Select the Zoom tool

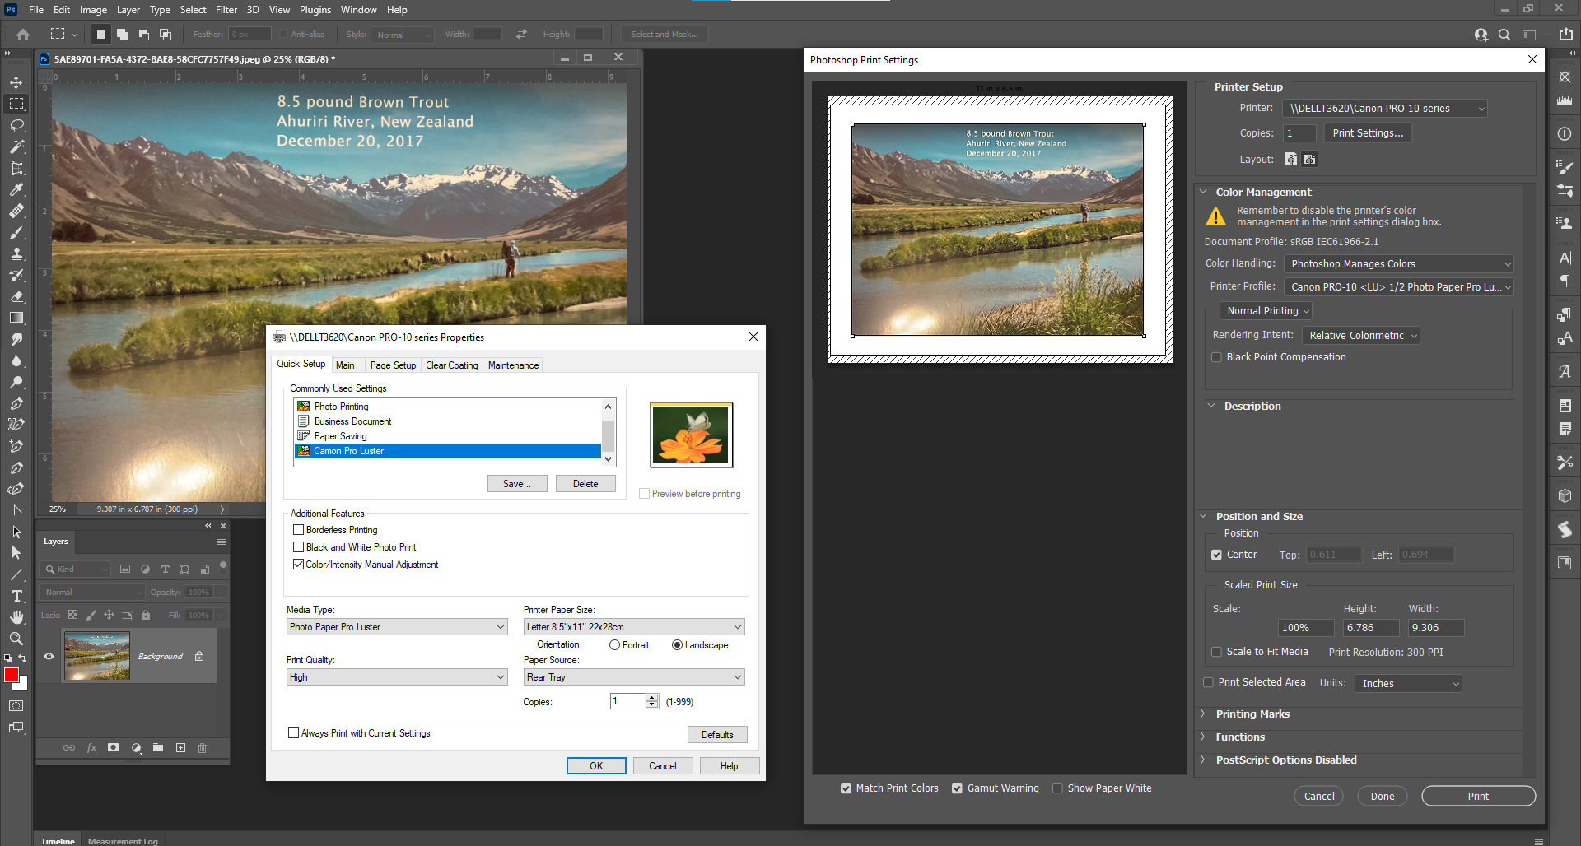click(x=16, y=639)
